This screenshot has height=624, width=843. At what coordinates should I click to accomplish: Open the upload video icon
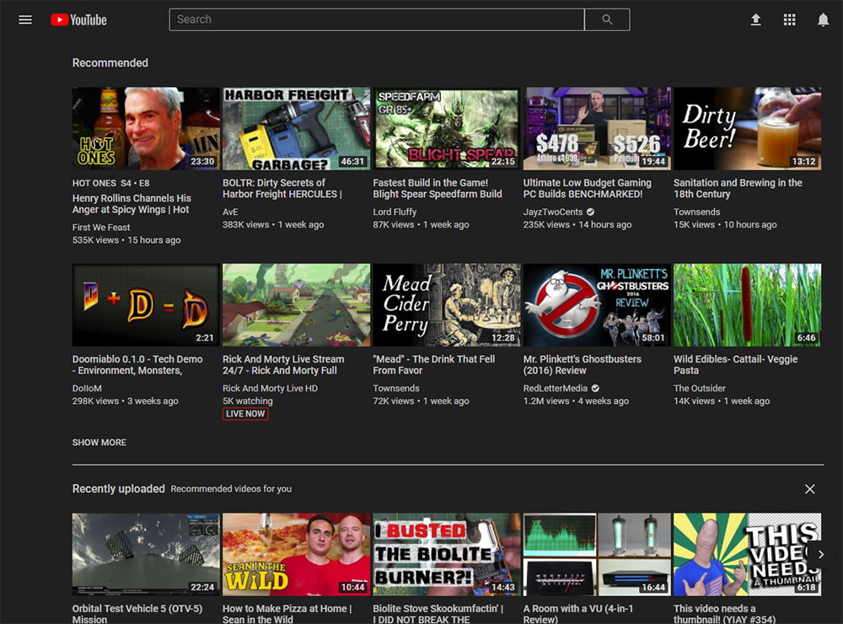755,20
